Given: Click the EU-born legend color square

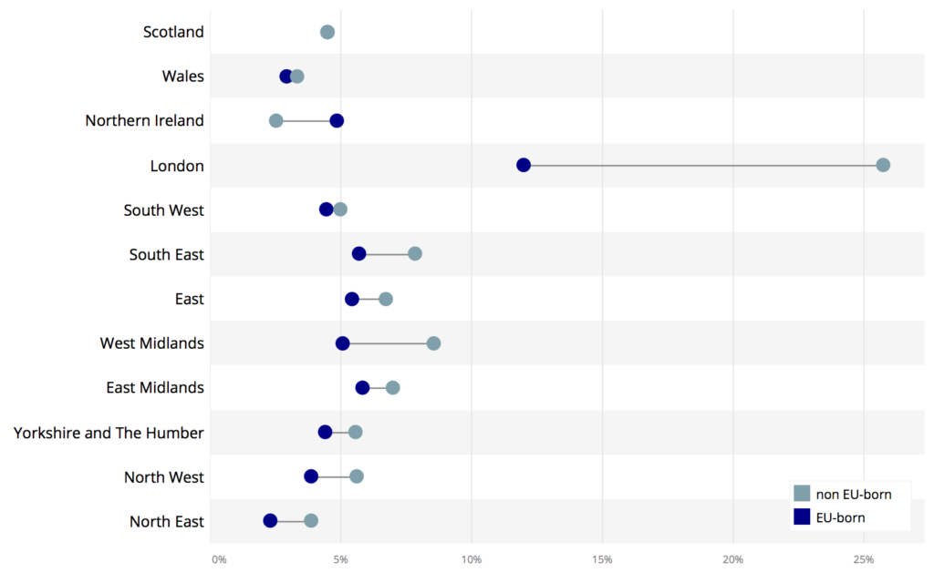Looking at the screenshot, I should [802, 517].
